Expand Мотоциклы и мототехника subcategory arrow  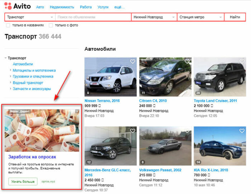[10, 70]
